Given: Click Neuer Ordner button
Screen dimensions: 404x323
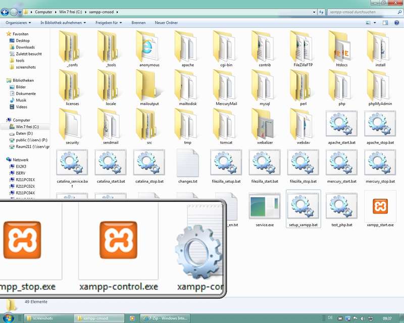Looking at the screenshot, I should (x=166, y=23).
